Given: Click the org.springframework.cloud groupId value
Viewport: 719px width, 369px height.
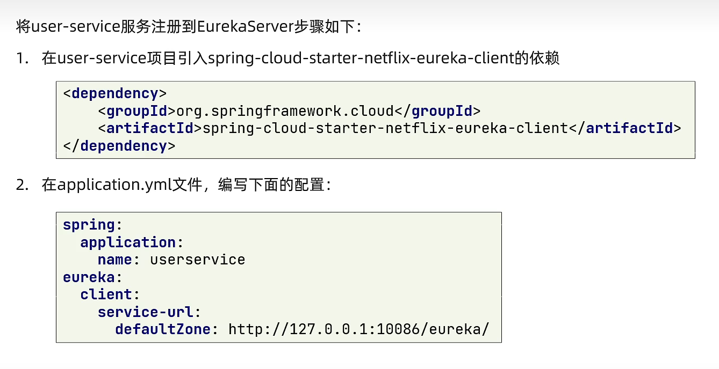Looking at the screenshot, I should [x=285, y=111].
